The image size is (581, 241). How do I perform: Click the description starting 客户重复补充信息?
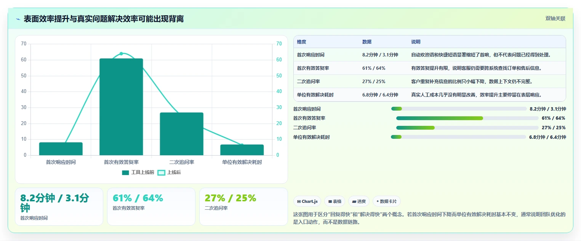pos(472,82)
